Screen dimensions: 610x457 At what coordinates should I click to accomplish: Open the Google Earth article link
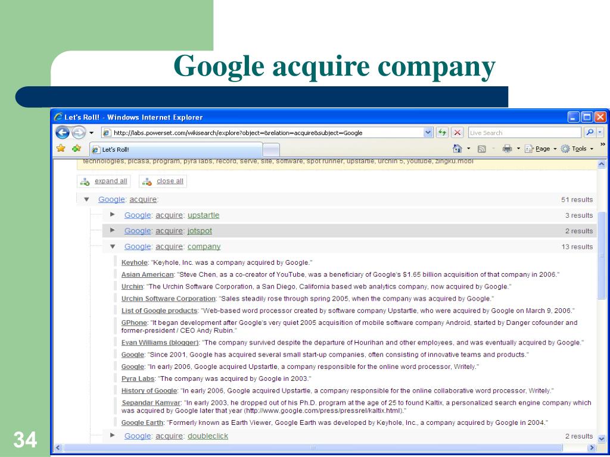click(x=142, y=423)
